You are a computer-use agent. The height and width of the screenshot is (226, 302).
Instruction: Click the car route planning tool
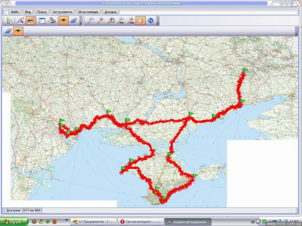tap(31, 21)
